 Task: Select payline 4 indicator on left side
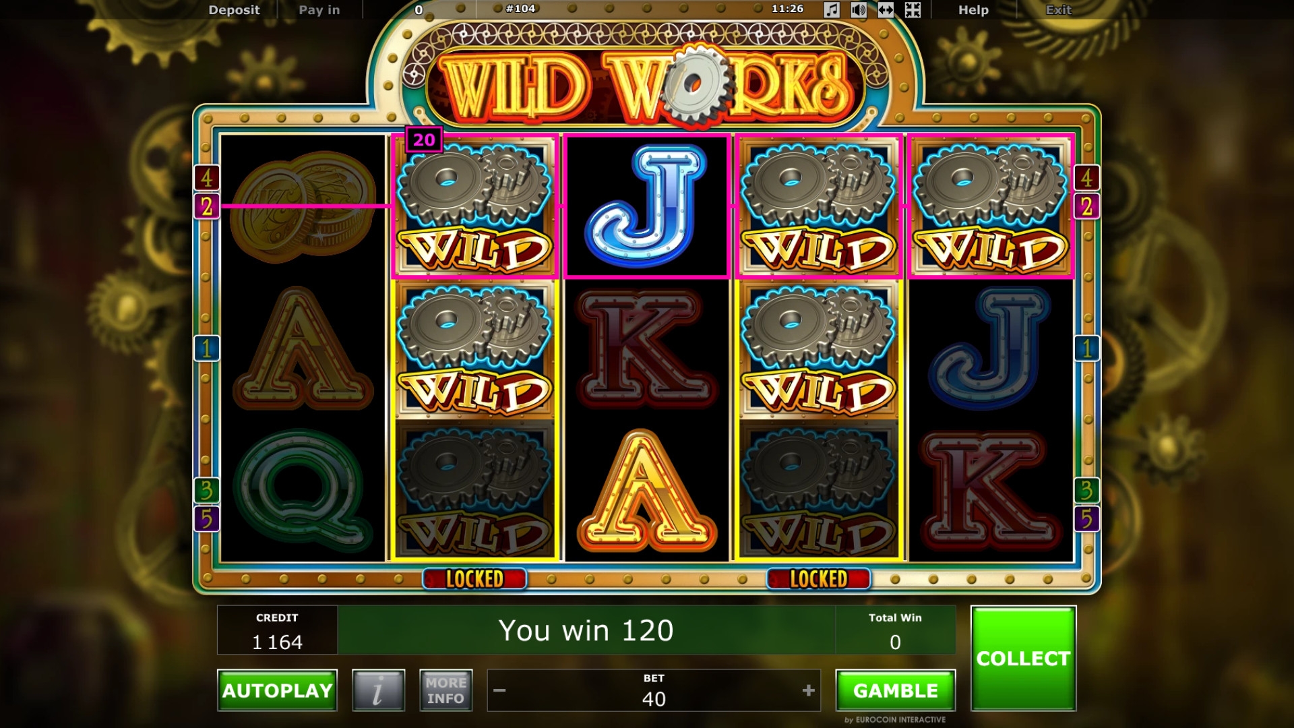point(206,178)
